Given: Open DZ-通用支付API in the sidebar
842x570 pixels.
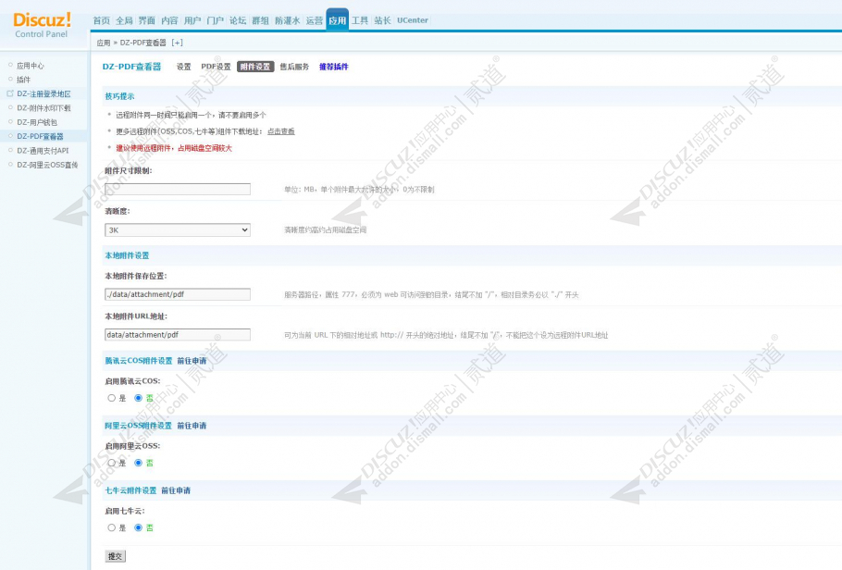Looking at the screenshot, I should (43, 151).
